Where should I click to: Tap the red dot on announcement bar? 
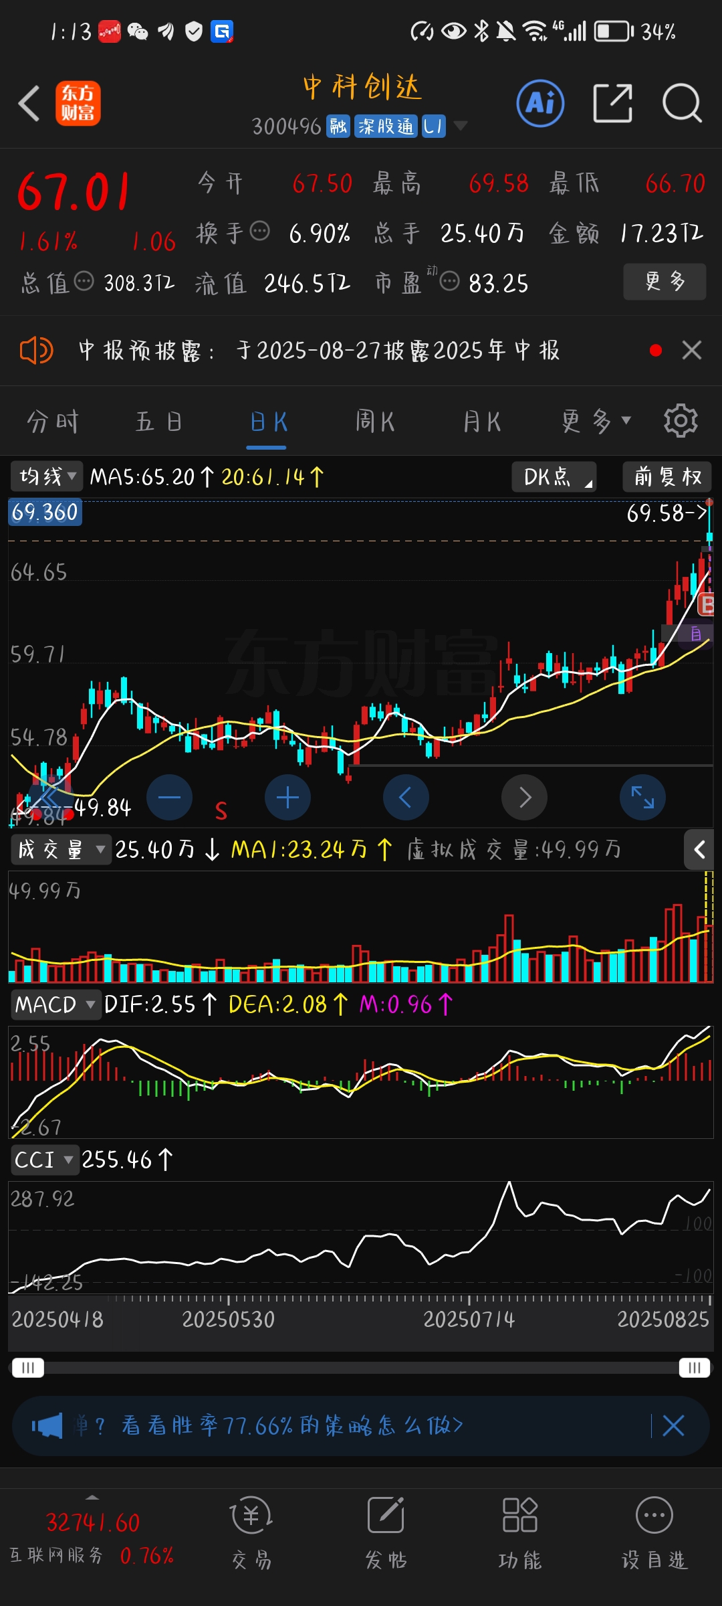(656, 350)
